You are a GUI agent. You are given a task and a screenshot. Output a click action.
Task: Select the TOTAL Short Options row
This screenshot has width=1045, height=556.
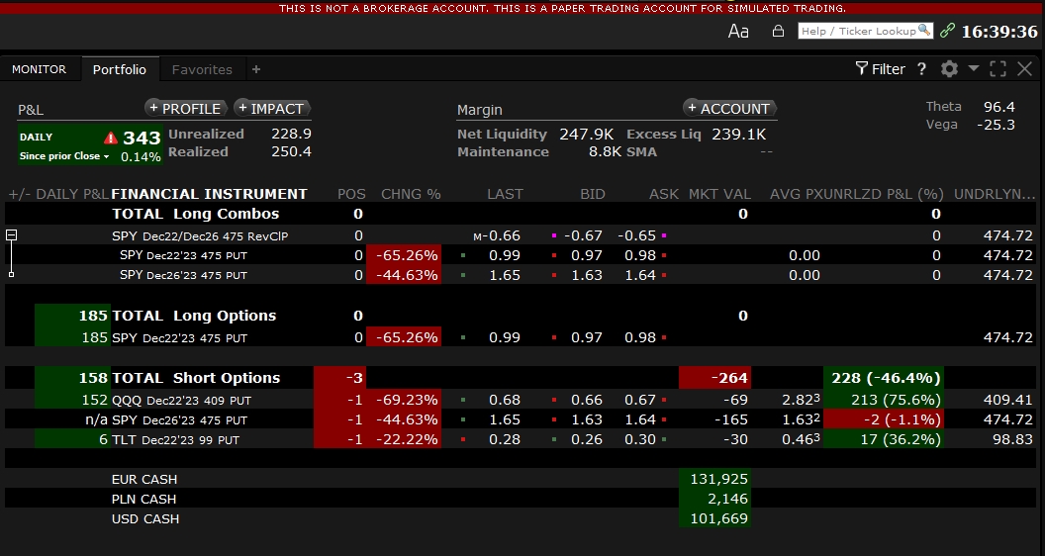(520, 378)
